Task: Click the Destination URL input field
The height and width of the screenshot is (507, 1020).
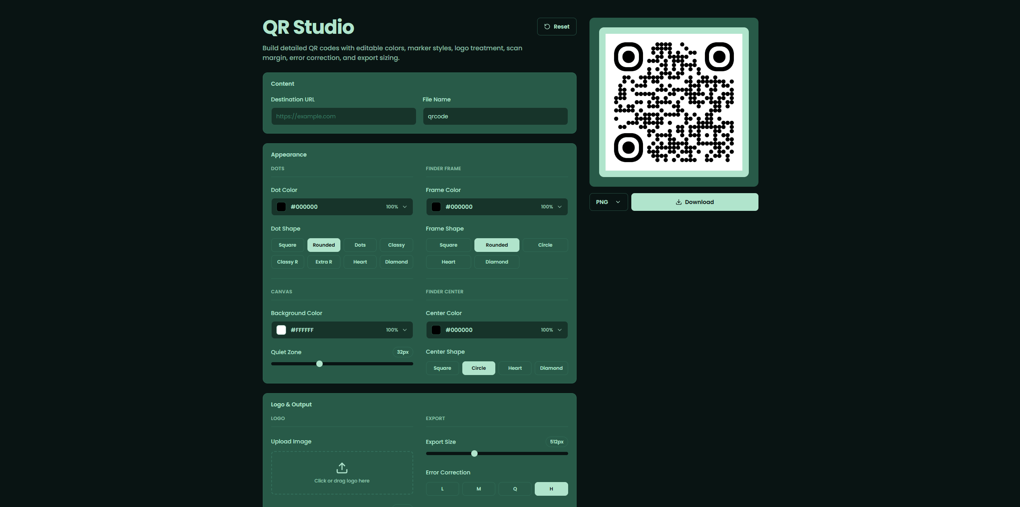Action: pyautogui.click(x=343, y=116)
